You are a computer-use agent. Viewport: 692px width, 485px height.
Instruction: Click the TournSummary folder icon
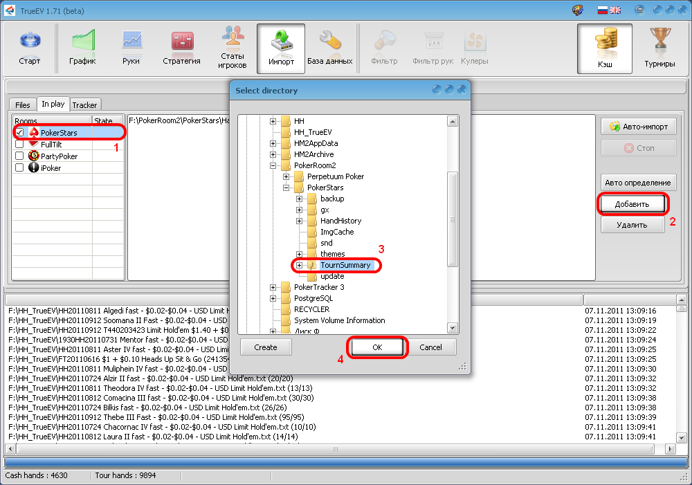[x=311, y=265]
